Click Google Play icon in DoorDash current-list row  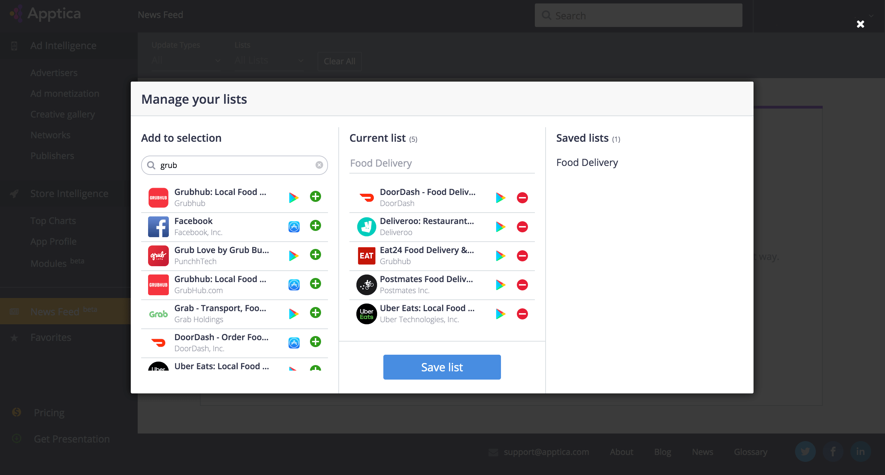click(501, 198)
